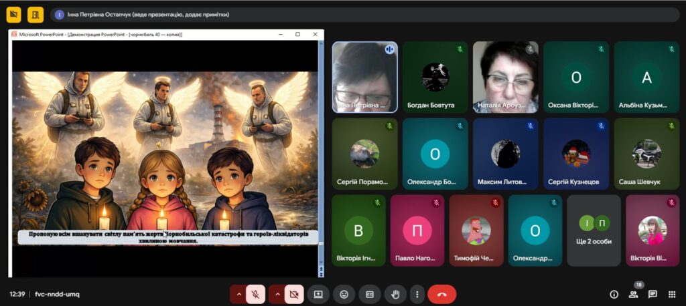Click the first yellow icon at top left

click(13, 14)
